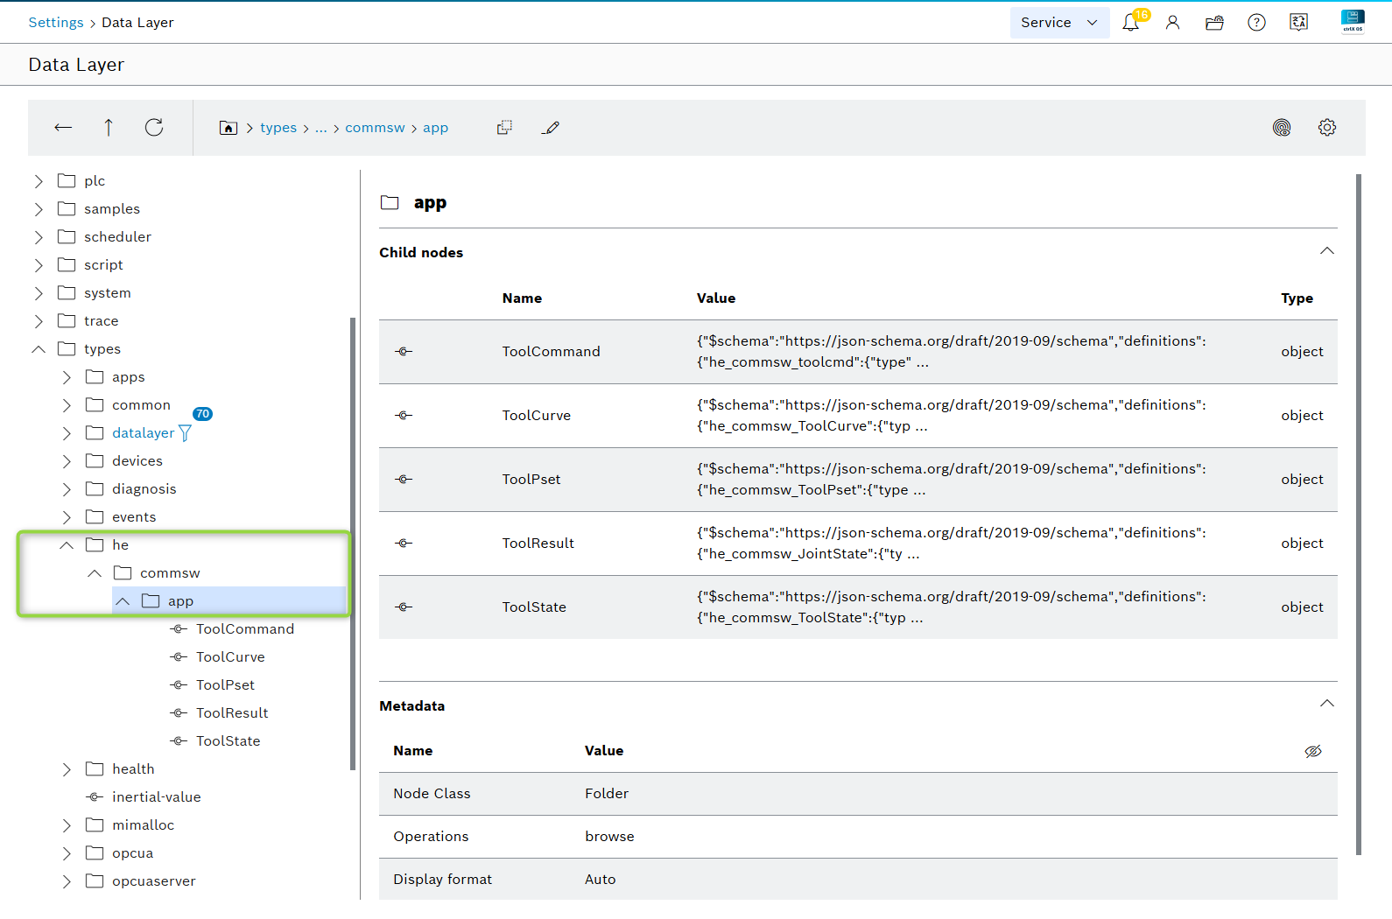Expand the plc folder
The height and width of the screenshot is (919, 1392).
[39, 181]
